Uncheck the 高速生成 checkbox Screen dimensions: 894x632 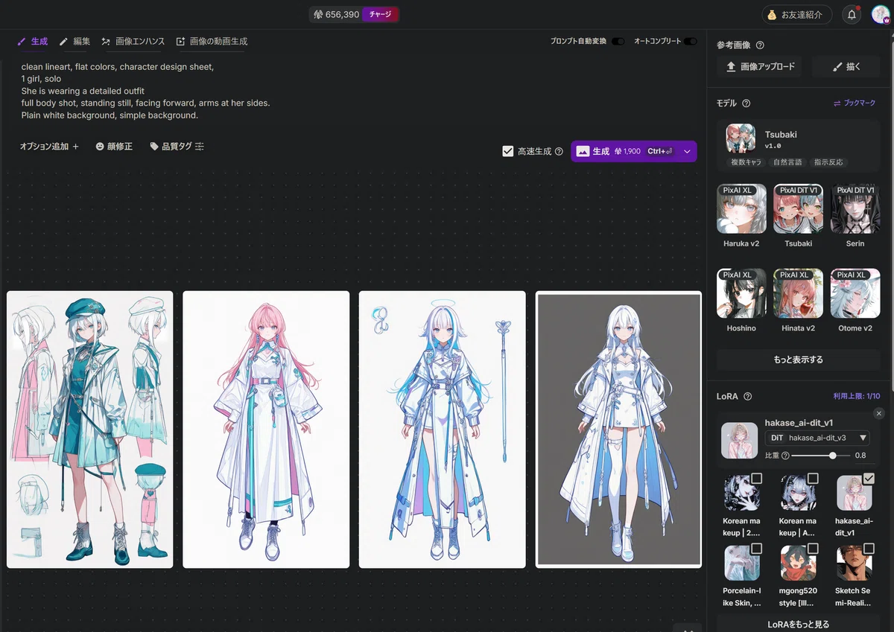coord(508,151)
